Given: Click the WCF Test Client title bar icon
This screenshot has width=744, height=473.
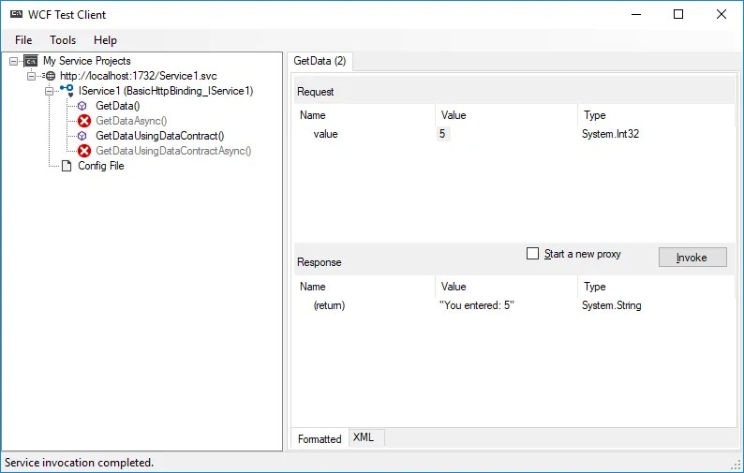Looking at the screenshot, I should click(17, 14).
